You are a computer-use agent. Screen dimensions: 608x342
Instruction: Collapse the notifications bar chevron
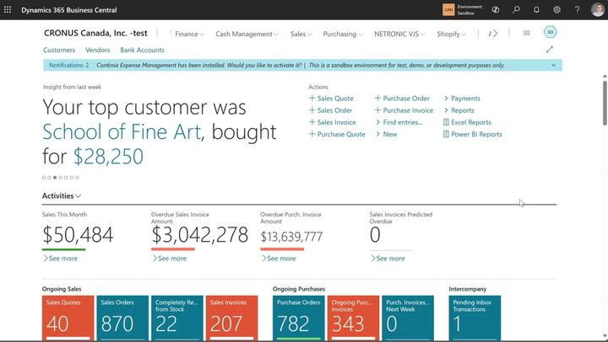[553, 65]
